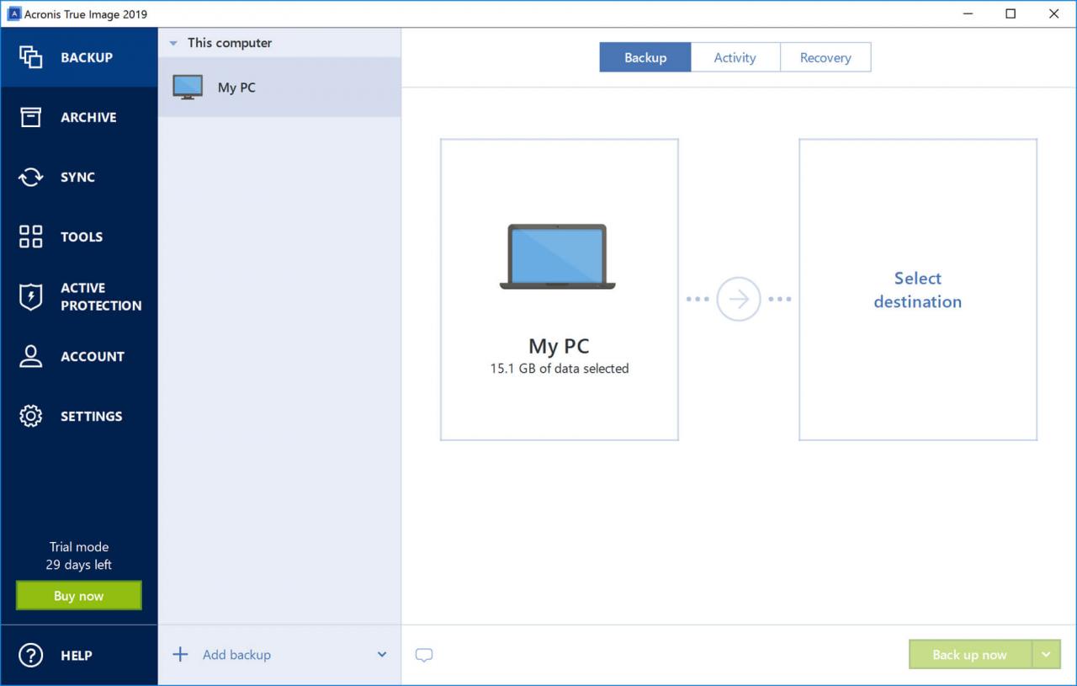The height and width of the screenshot is (686, 1077).
Task: Open the Tools section
Action: [x=30, y=237]
